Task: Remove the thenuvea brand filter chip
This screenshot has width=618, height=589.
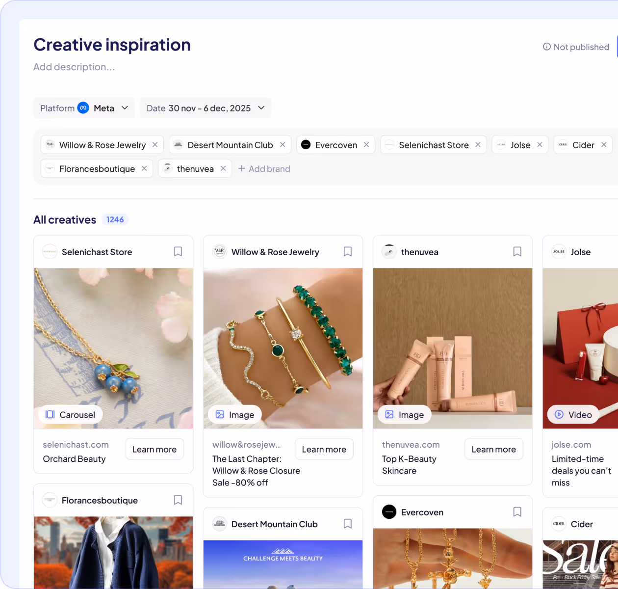Action: pos(223,168)
